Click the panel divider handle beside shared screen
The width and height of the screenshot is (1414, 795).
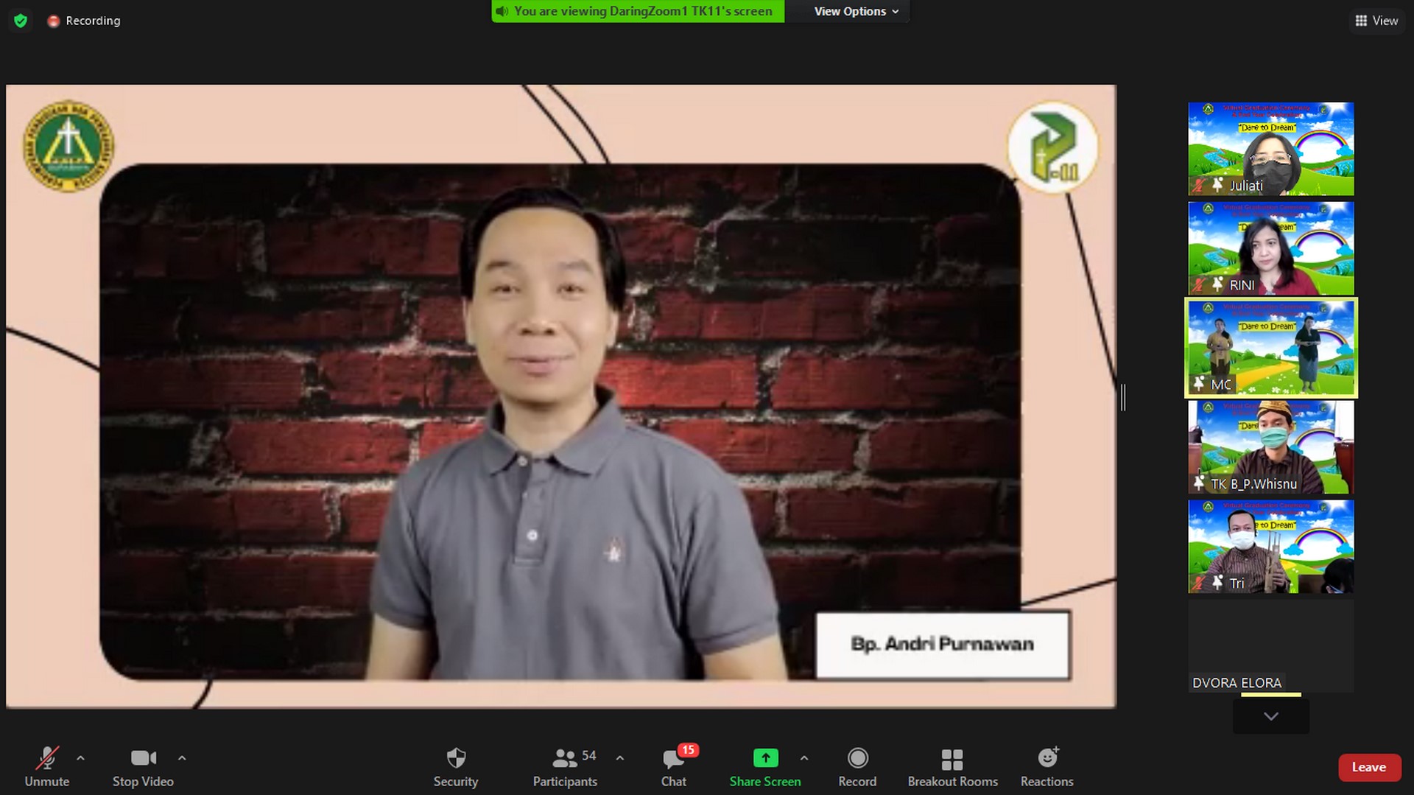click(1123, 397)
